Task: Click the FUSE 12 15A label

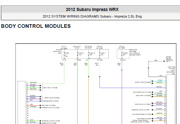Action: pos(92,54)
